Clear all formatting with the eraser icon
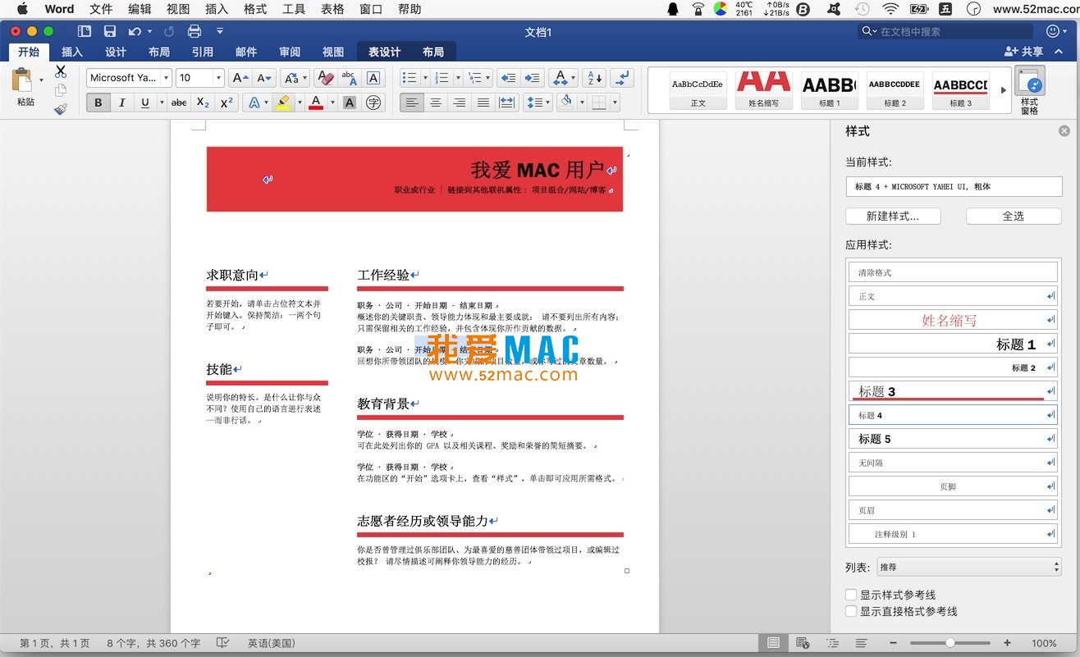Image resolution: width=1080 pixels, height=657 pixels. [326, 78]
